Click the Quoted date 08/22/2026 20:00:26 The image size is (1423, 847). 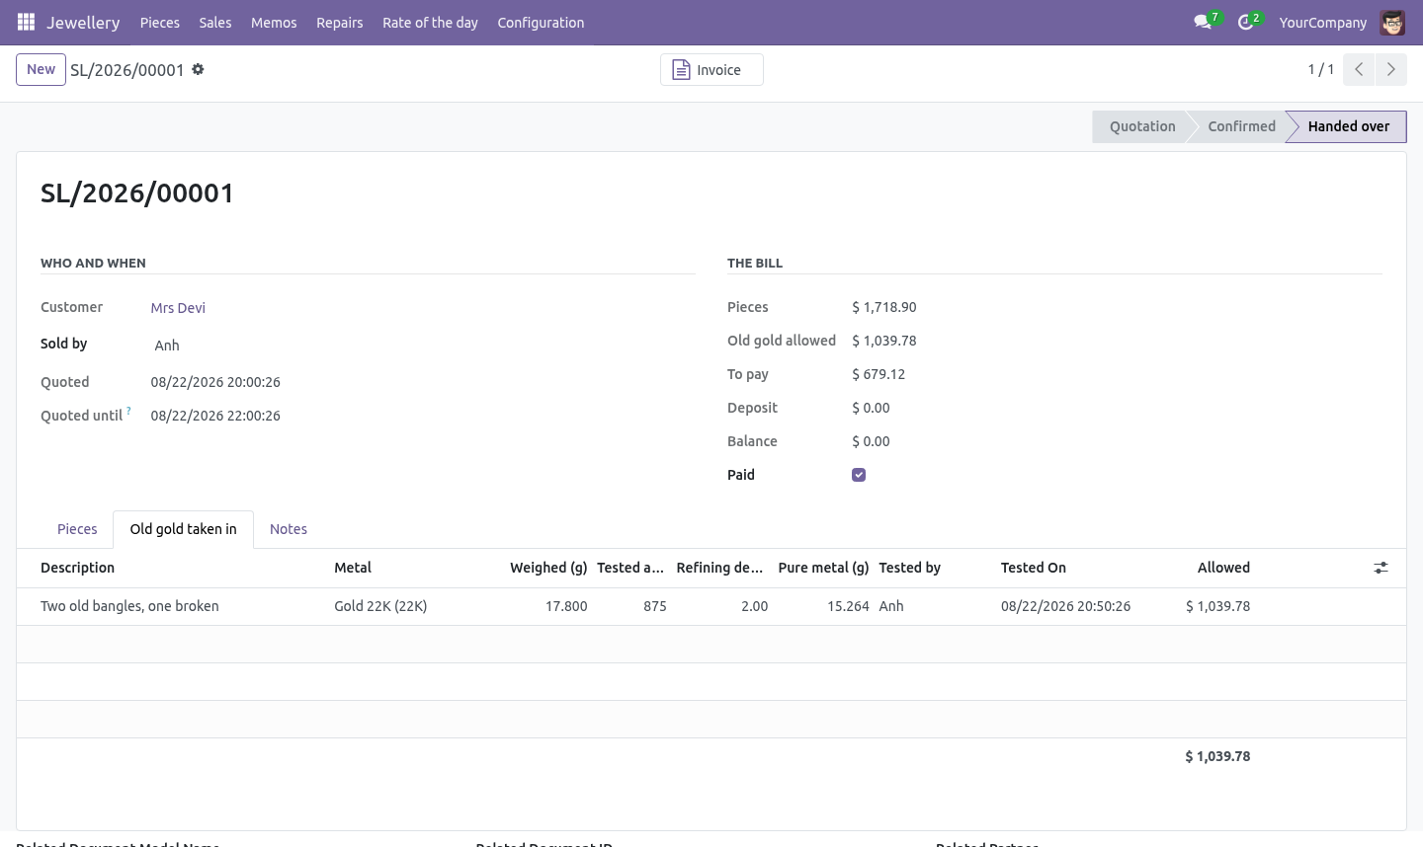215,382
